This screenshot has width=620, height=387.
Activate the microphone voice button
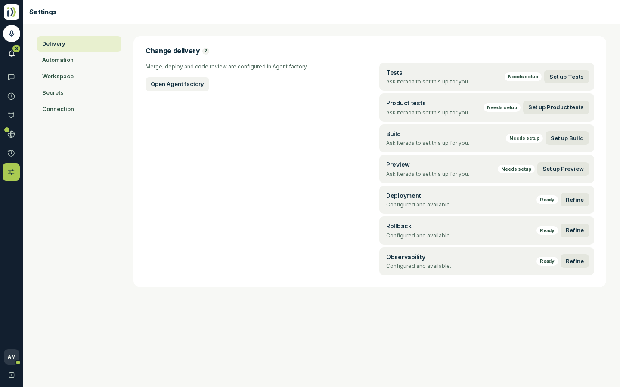click(12, 34)
